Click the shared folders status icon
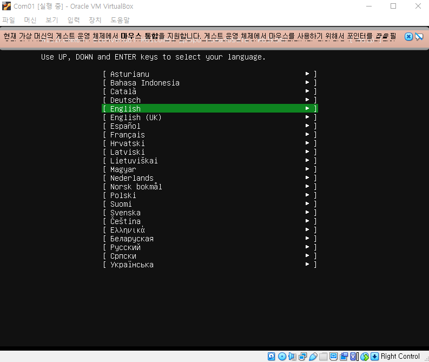Image resolution: width=429 pixels, height=362 pixels. pos(323,356)
